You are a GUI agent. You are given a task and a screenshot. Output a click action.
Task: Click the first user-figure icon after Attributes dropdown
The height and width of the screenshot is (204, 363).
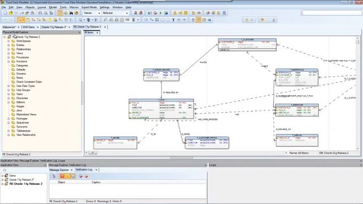click(136, 13)
